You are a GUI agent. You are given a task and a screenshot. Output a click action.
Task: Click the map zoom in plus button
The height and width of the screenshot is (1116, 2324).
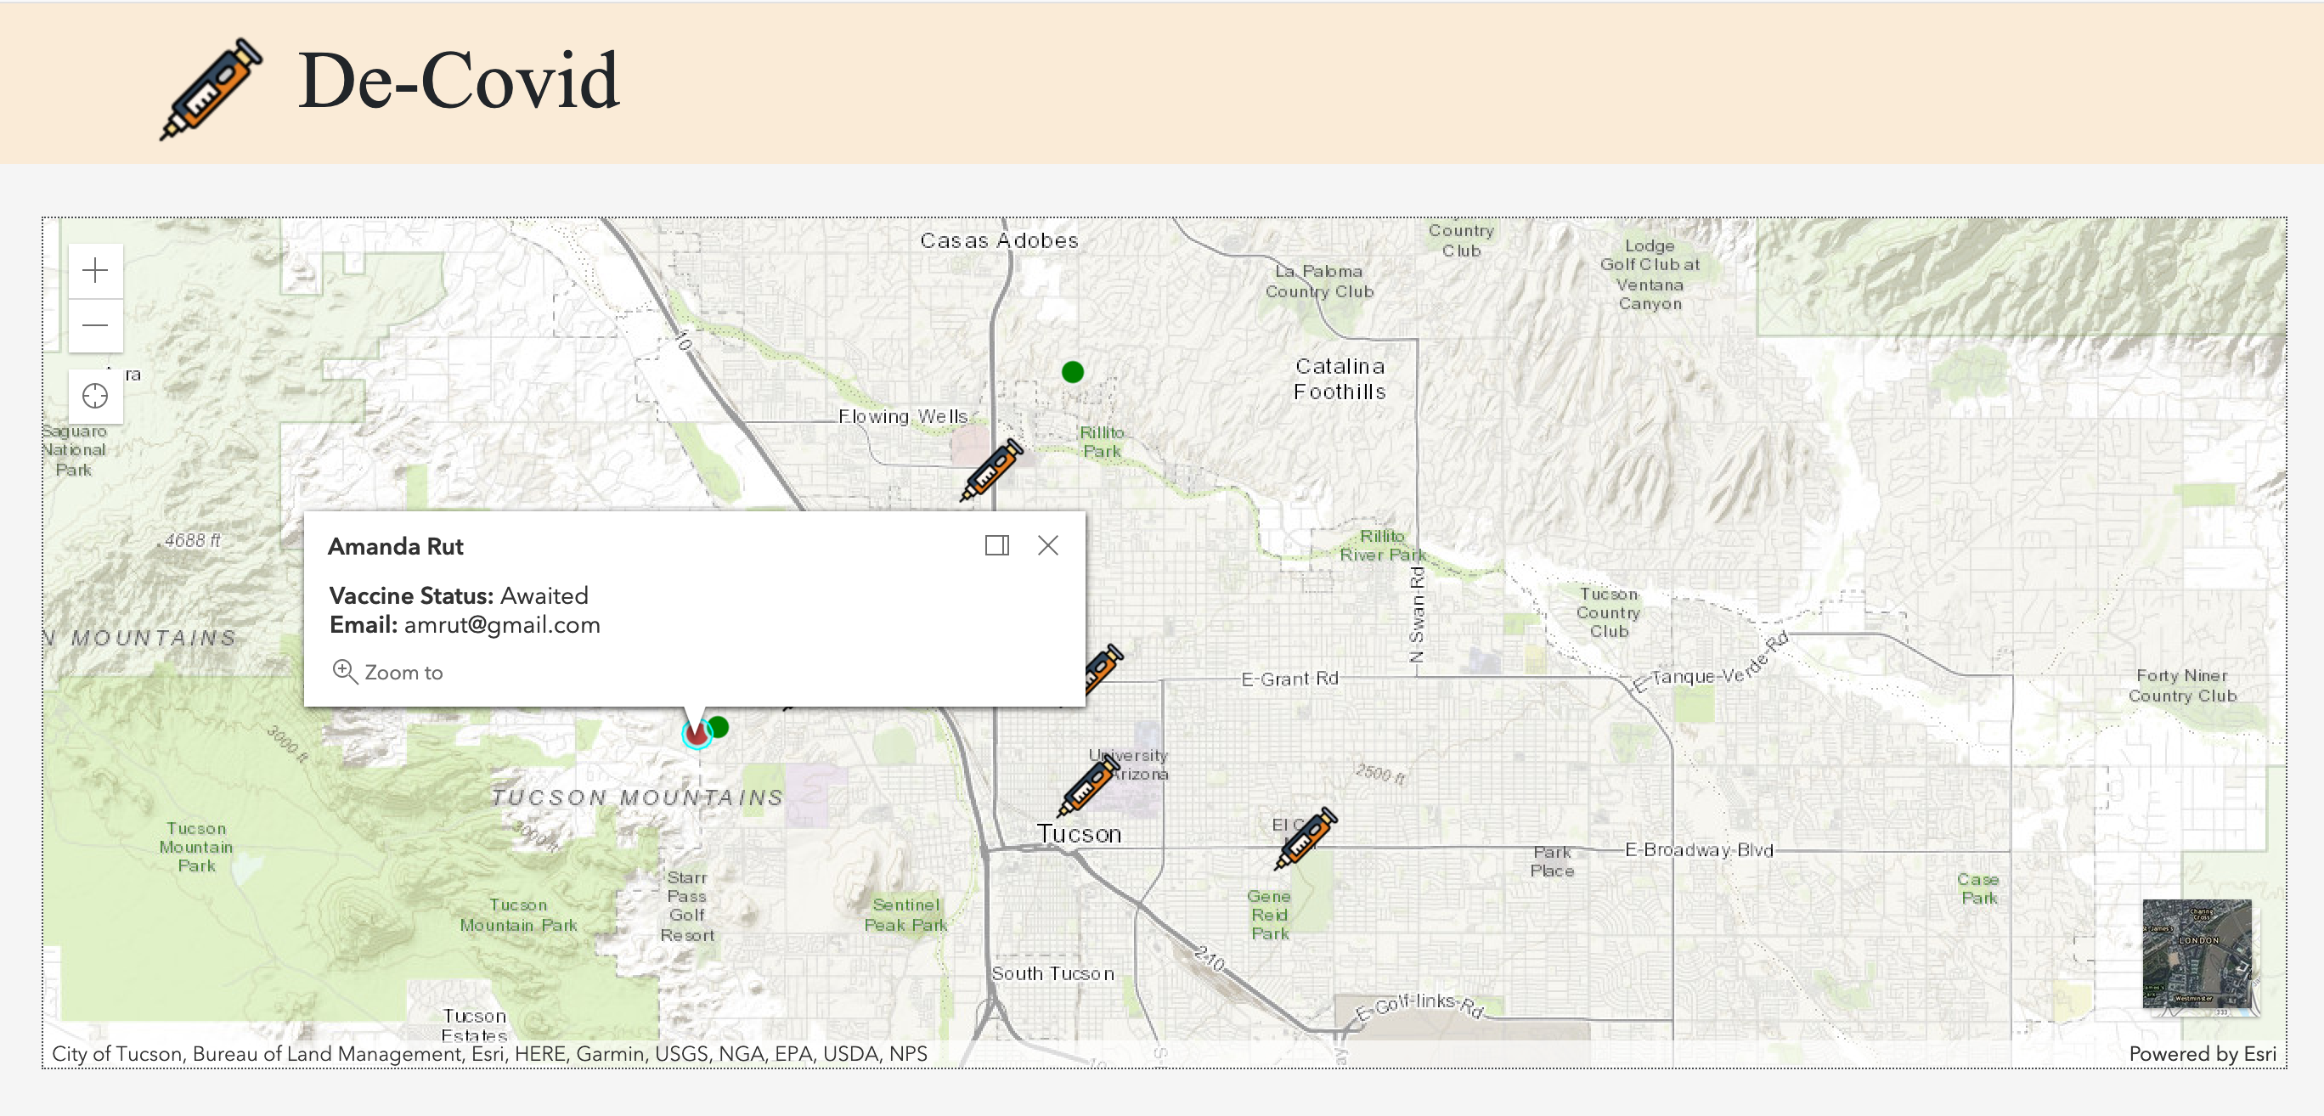pos(95,270)
